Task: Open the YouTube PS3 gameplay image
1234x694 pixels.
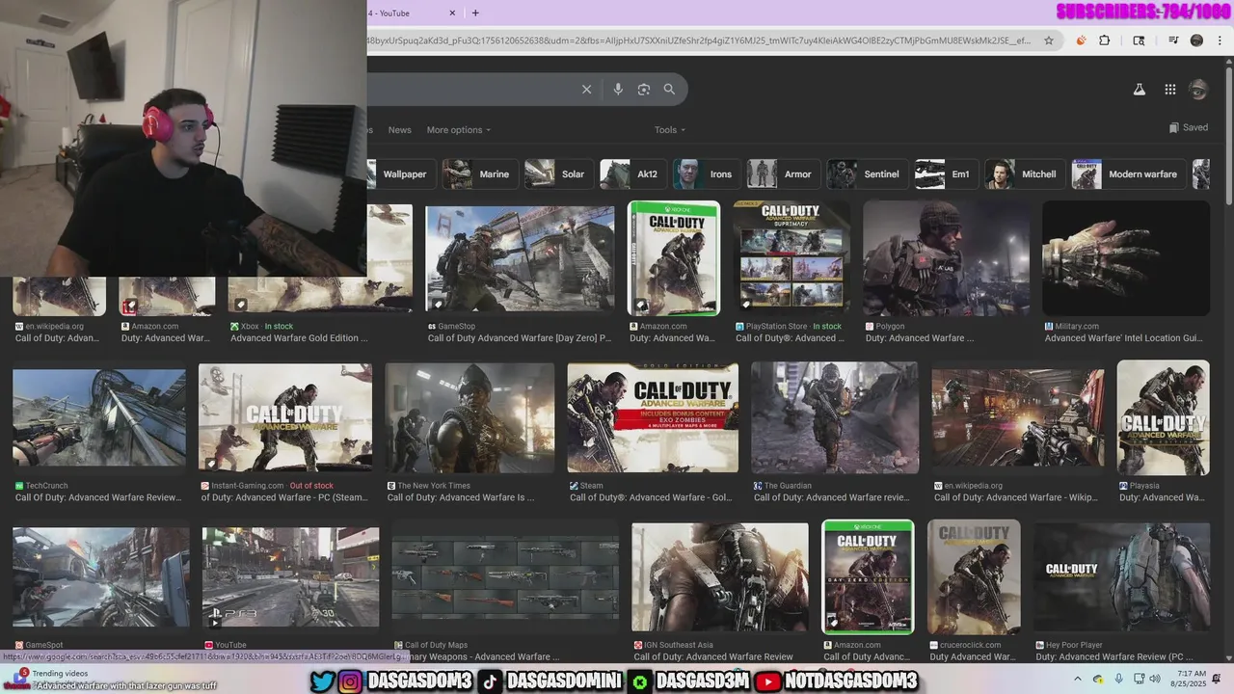Action: [290, 577]
